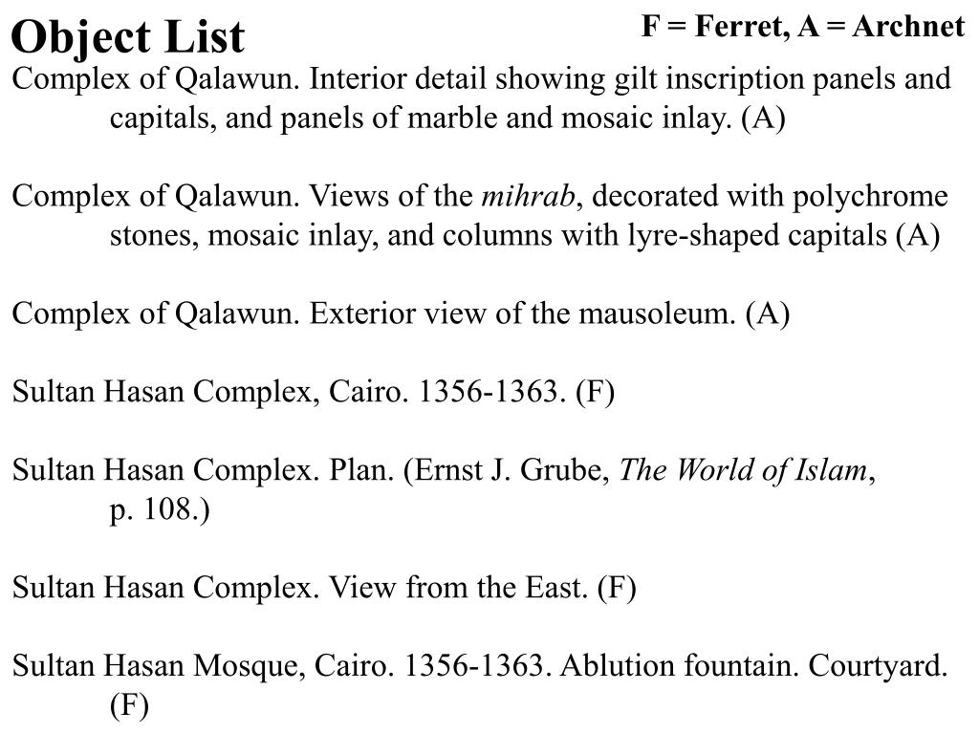Viewport: 979px width, 734px height.
Task: Click the 'p. 108.)' page reference
Action: point(160,509)
